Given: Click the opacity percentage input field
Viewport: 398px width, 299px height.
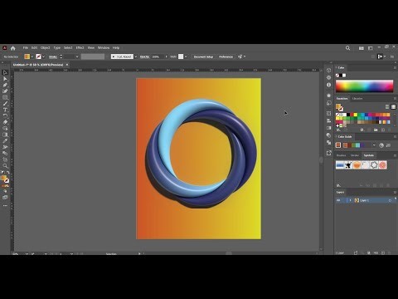Looking at the screenshot, I should [158, 56].
